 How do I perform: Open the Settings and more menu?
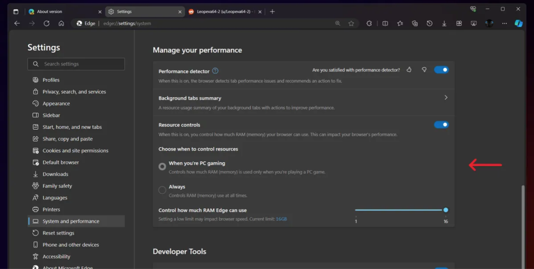point(504,23)
